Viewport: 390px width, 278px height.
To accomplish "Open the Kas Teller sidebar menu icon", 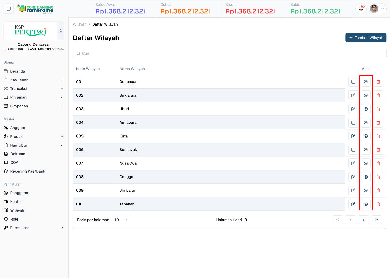I will tap(6, 80).
